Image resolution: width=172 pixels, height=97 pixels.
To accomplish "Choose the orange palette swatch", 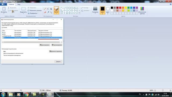I will tap(123, 8).
